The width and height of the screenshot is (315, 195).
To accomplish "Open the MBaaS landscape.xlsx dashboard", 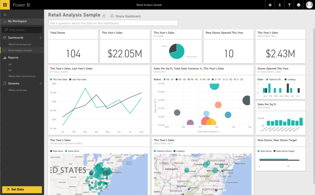I will click(20, 45).
